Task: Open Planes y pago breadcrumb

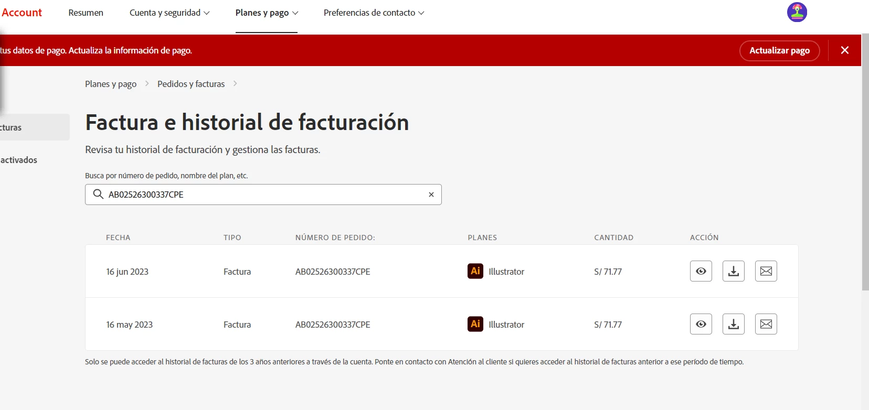Action: 111,84
